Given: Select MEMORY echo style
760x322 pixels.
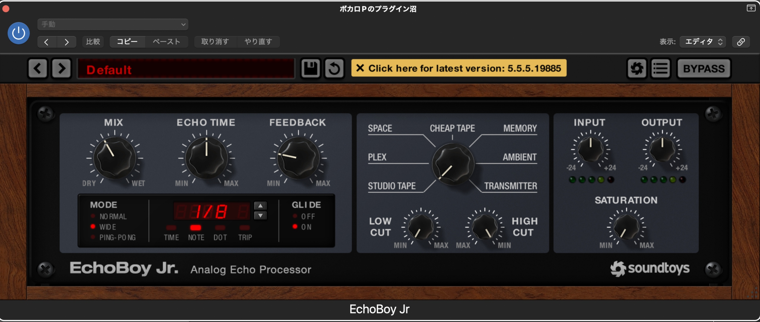Looking at the screenshot, I should click(x=520, y=128).
